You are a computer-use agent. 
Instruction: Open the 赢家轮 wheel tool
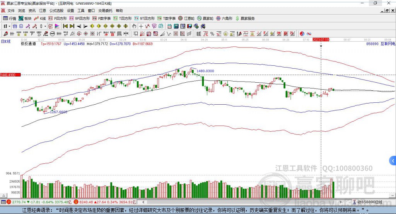(205, 19)
